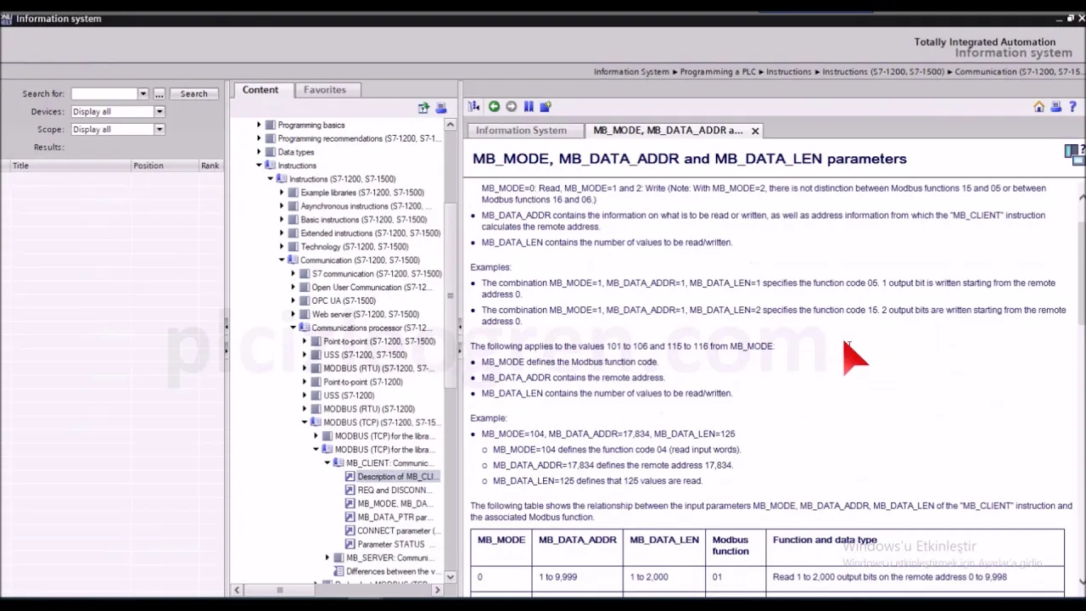Click the add to favorites icon
Image resolution: width=1086 pixels, height=611 pixels.
546,107
